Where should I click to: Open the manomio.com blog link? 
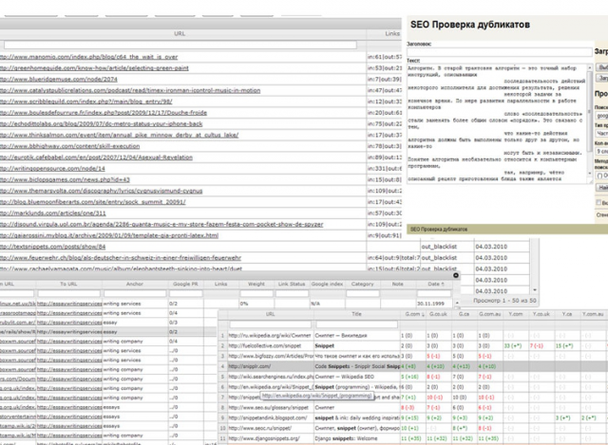click(x=88, y=57)
